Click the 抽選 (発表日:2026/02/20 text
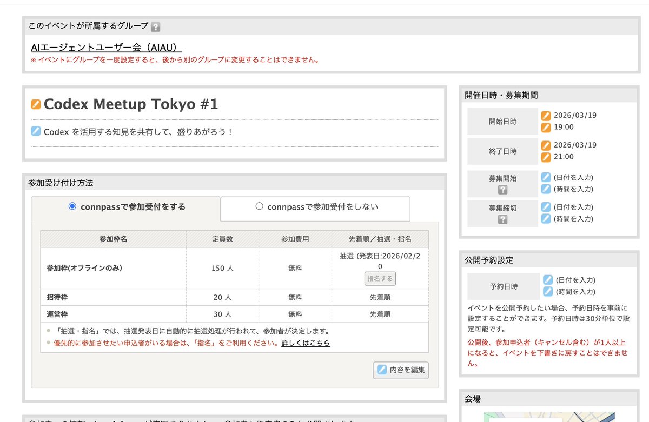Screen dimensions: 649x422 380,261
